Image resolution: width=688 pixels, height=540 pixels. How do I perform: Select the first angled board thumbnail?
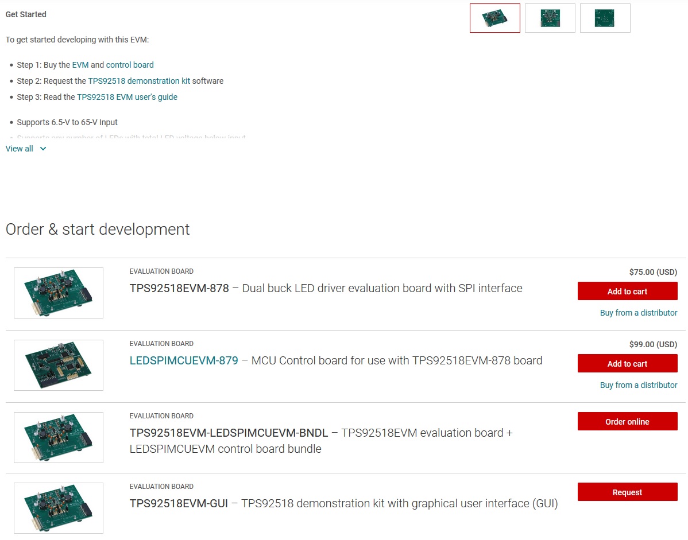point(494,18)
